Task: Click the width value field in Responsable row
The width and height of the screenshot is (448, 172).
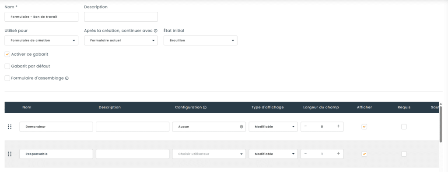Action: (322, 154)
